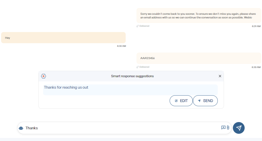Select the "Sorry we couldn't come back" message
The image size is (262, 141).
click(198, 16)
